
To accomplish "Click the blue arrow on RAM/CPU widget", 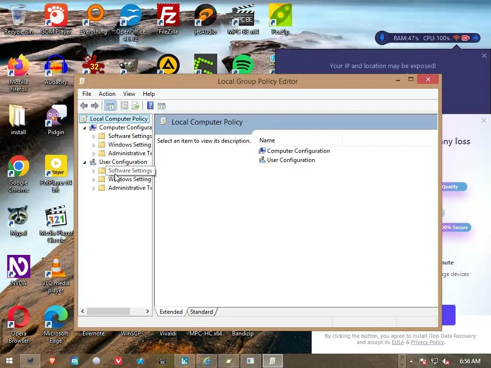I will (x=475, y=38).
